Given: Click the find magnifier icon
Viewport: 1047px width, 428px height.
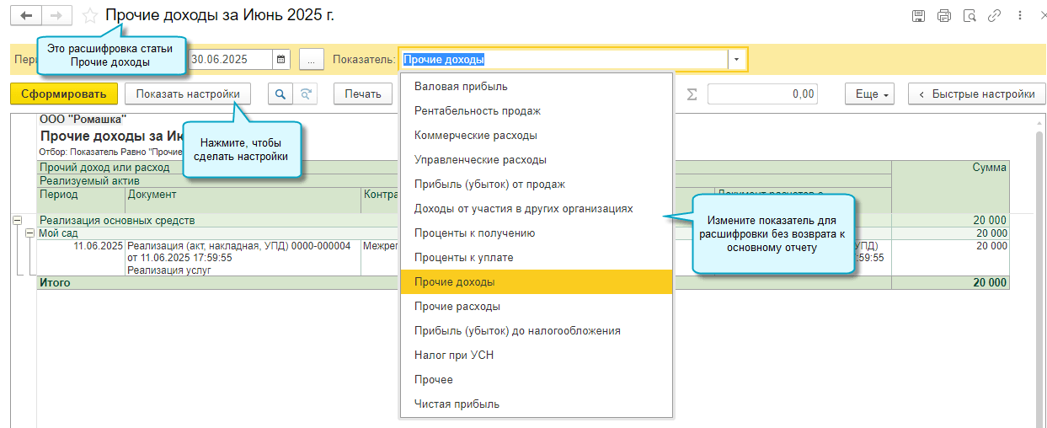Looking at the screenshot, I should [x=280, y=94].
